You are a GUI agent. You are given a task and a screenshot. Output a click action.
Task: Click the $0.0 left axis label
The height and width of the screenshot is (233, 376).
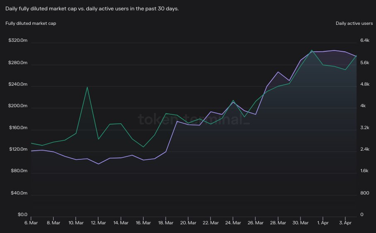click(x=22, y=214)
